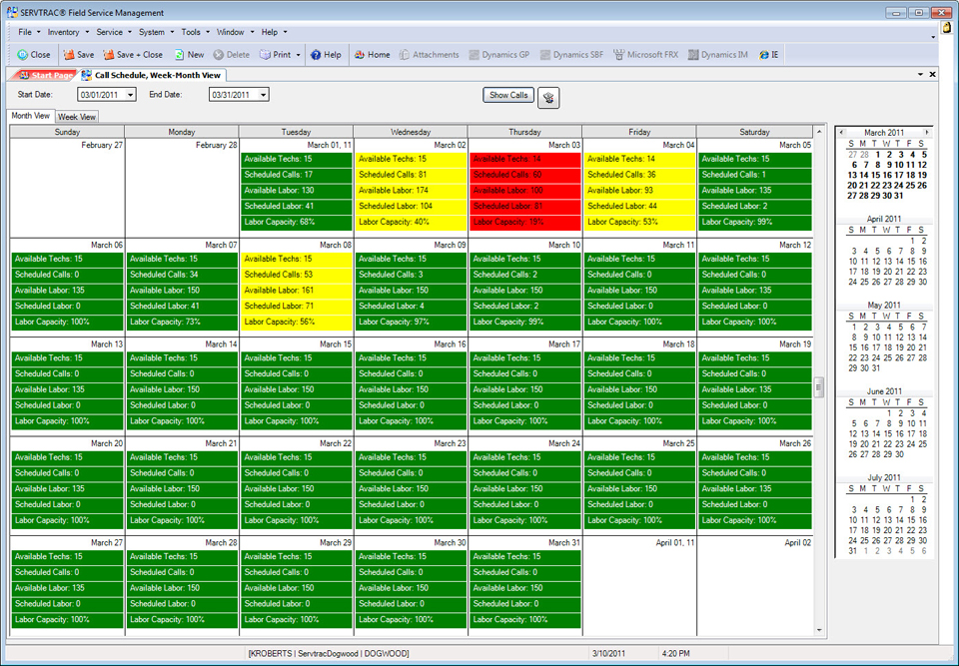Open the Service menu

[x=110, y=32]
